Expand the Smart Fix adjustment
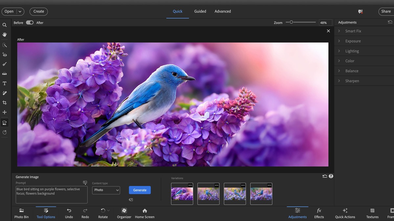 tap(353, 31)
